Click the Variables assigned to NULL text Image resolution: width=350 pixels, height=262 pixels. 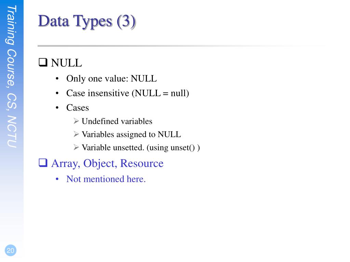pyautogui.click(x=131, y=134)
